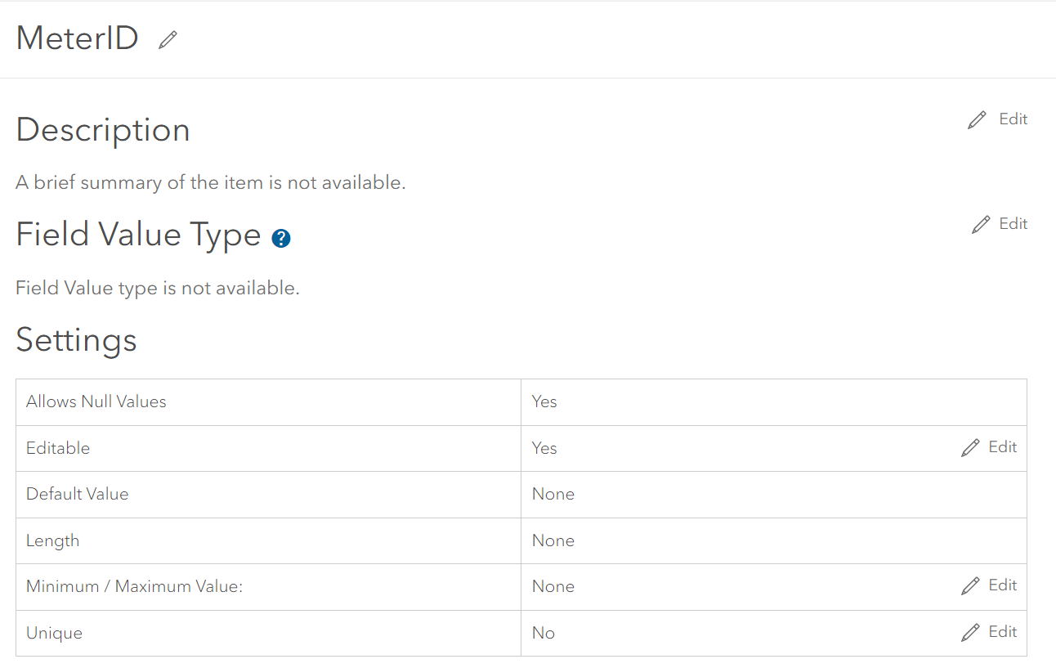
Task: Click the No value for Unique
Action: pos(543,632)
